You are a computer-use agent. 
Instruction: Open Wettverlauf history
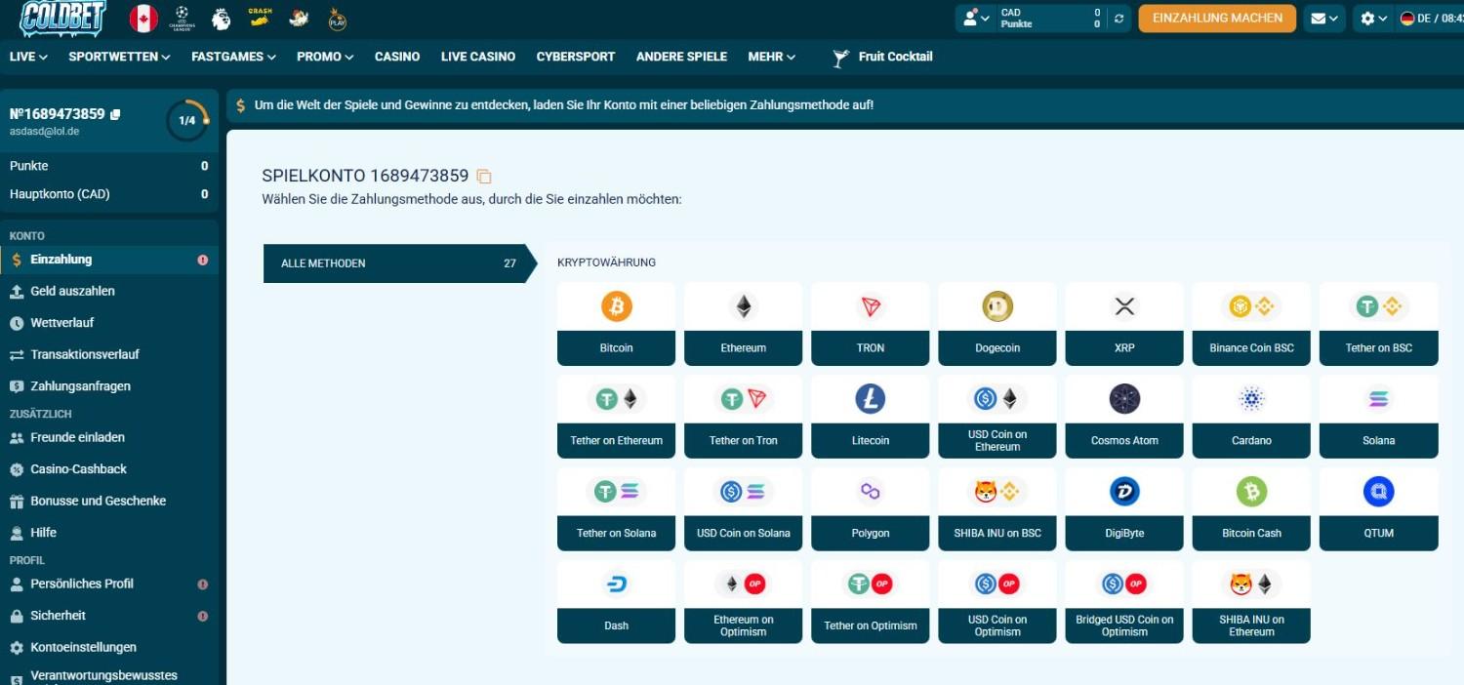(109, 323)
